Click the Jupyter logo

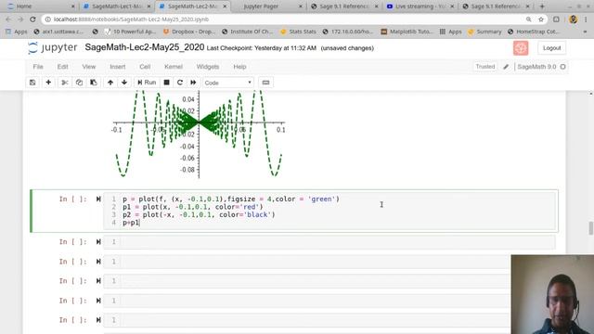pyautogui.click(x=53, y=47)
